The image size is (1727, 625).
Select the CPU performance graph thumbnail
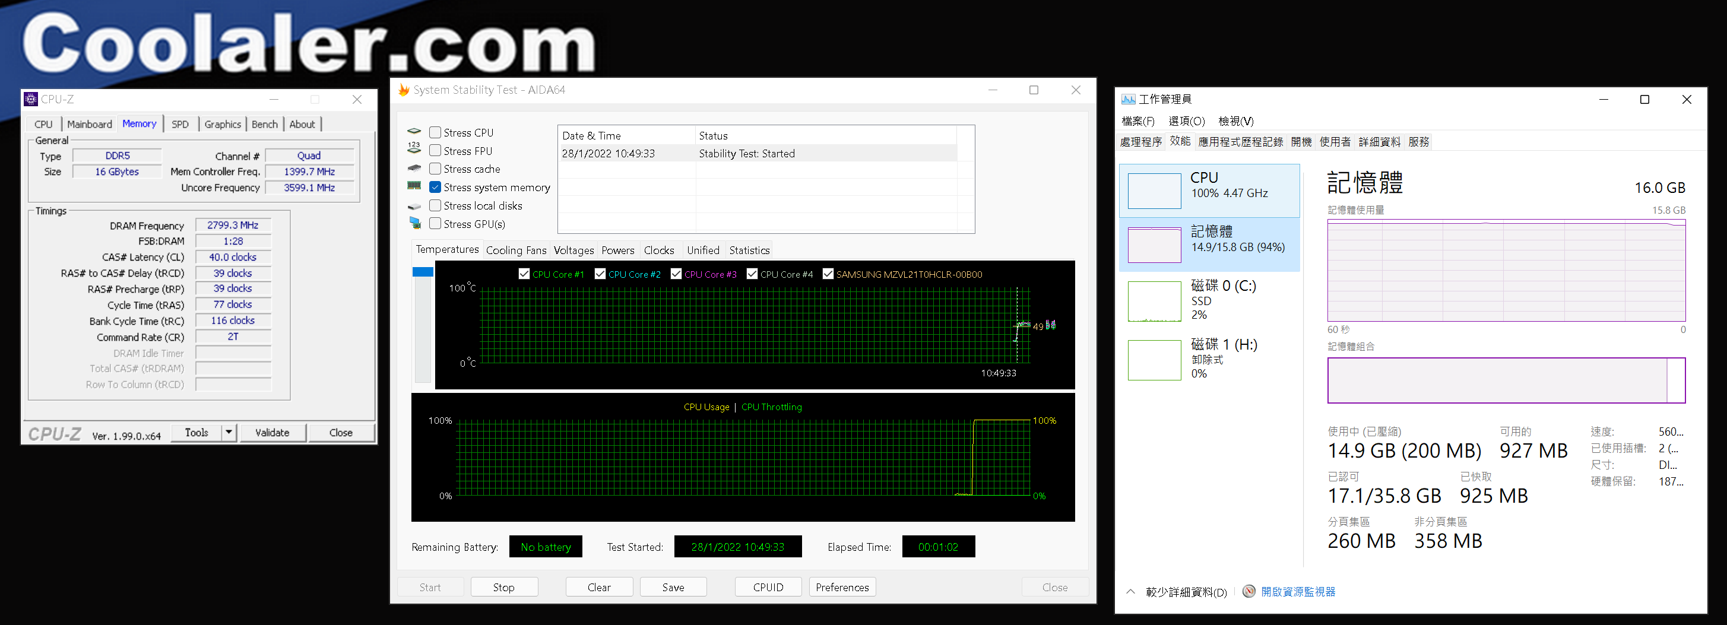tap(1155, 191)
